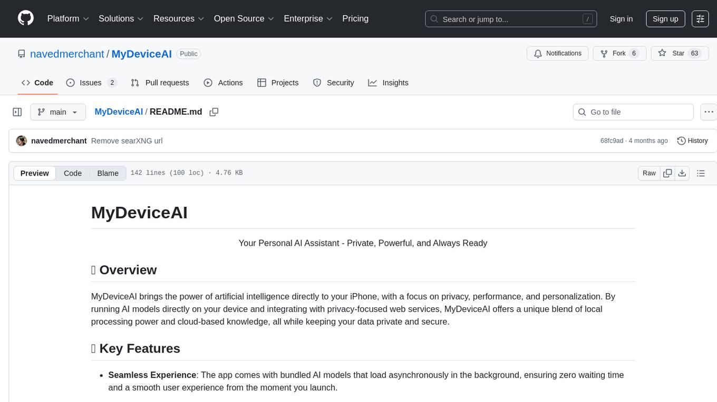Open the Enterprise dropdown
The height and width of the screenshot is (402, 717).
tap(308, 18)
